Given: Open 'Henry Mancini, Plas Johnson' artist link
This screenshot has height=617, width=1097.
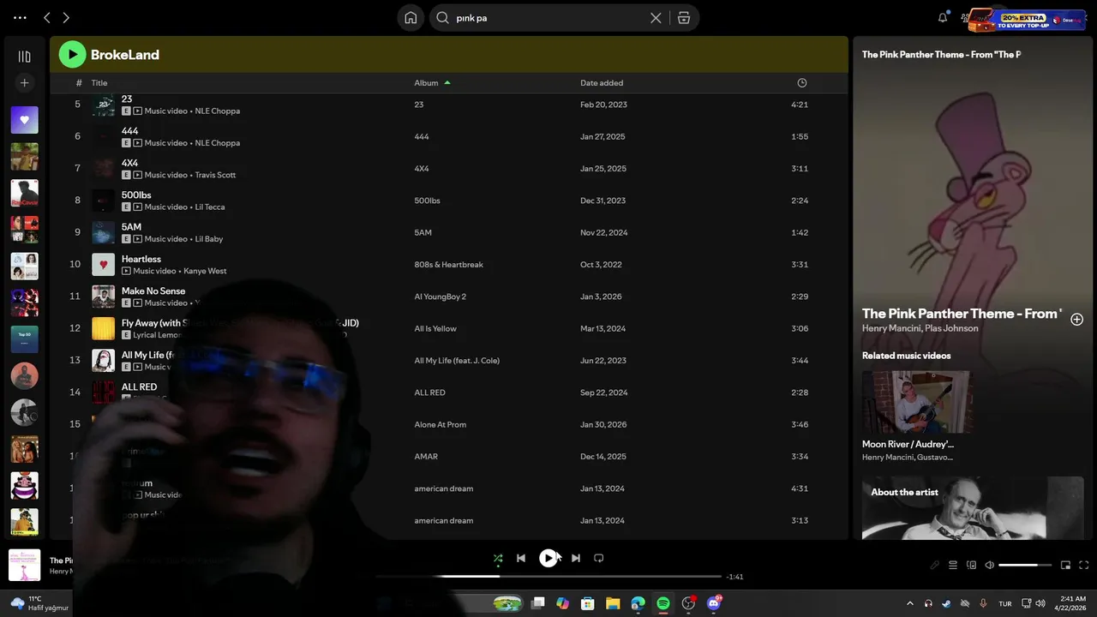Looking at the screenshot, I should click(x=920, y=328).
